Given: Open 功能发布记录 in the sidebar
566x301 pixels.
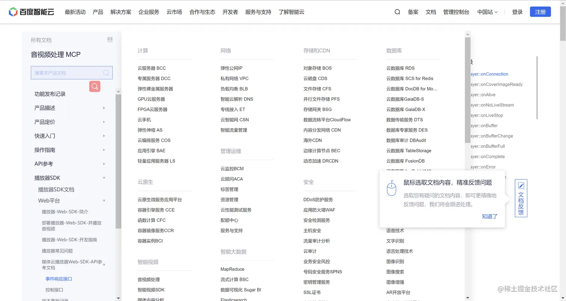Looking at the screenshot, I should (50, 94).
